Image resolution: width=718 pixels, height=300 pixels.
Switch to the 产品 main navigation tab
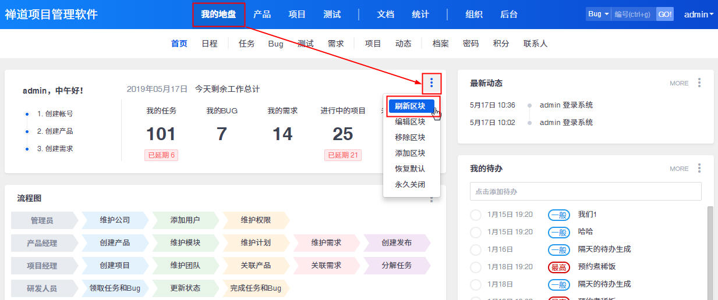262,15
